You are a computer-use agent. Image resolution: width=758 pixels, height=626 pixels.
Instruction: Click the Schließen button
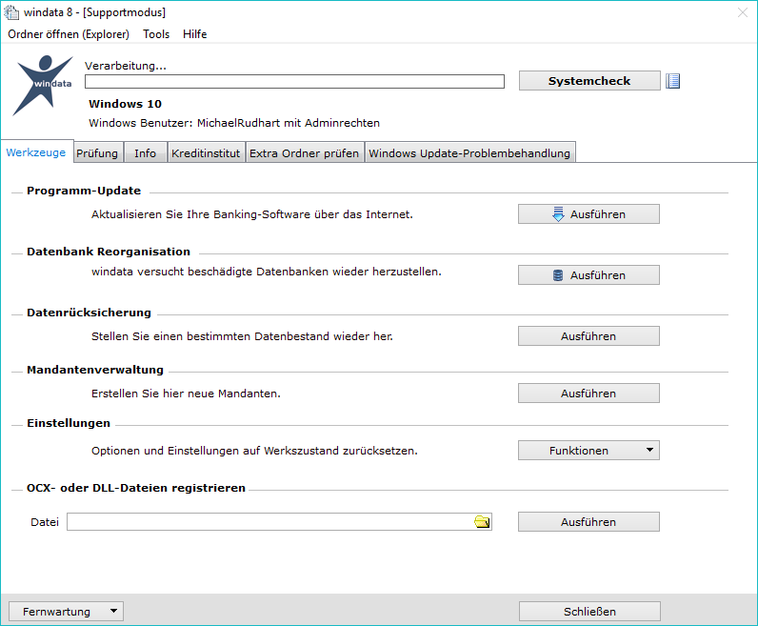coord(589,611)
